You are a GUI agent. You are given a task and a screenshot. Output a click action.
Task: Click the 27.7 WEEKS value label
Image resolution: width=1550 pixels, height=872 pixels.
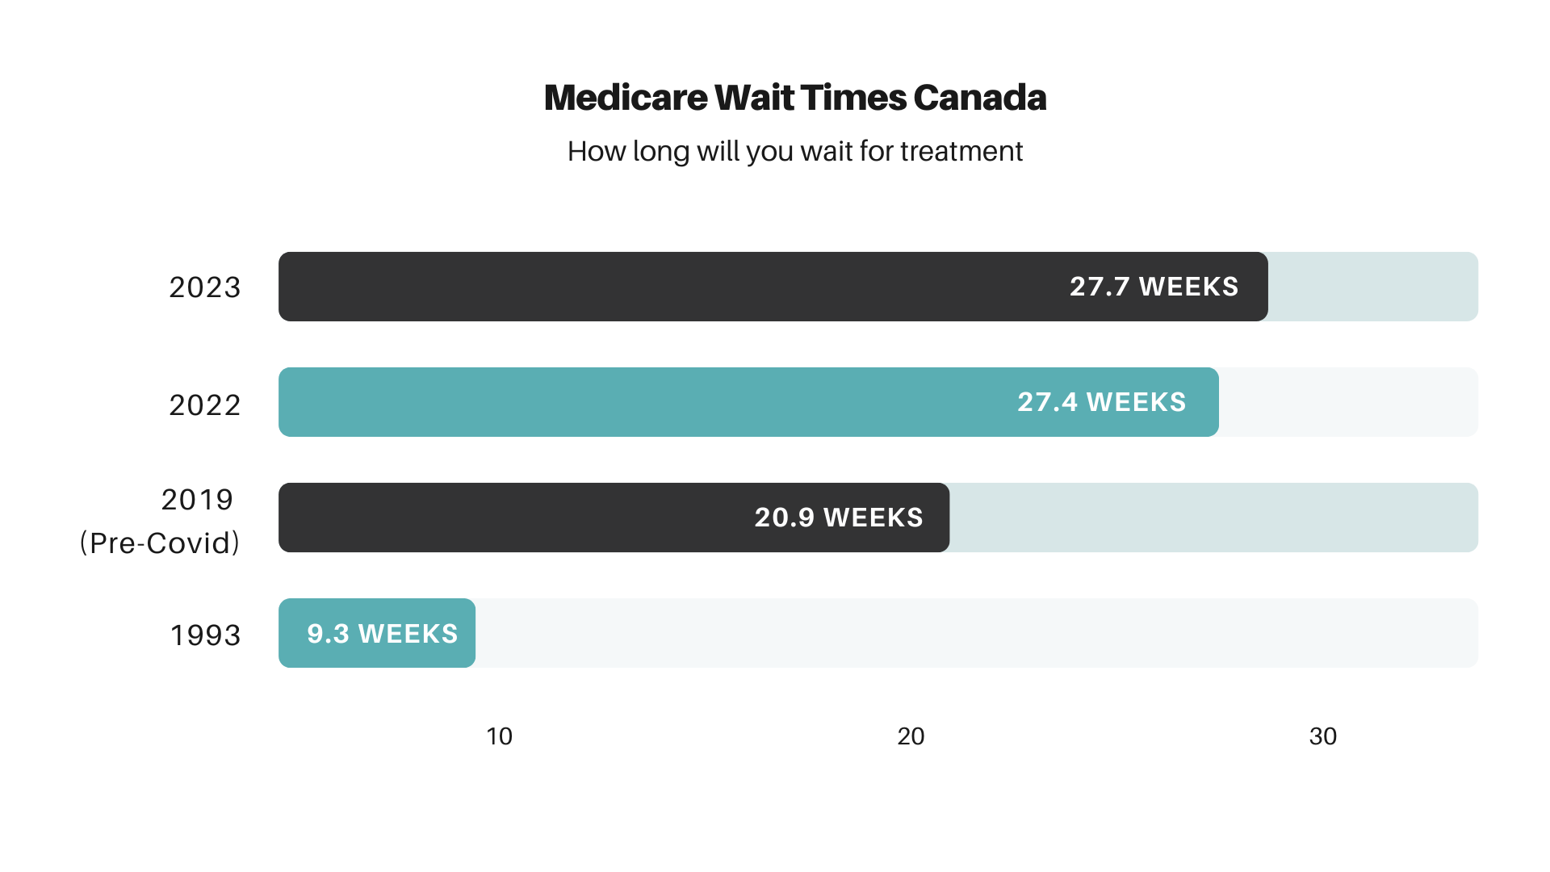tap(1154, 287)
